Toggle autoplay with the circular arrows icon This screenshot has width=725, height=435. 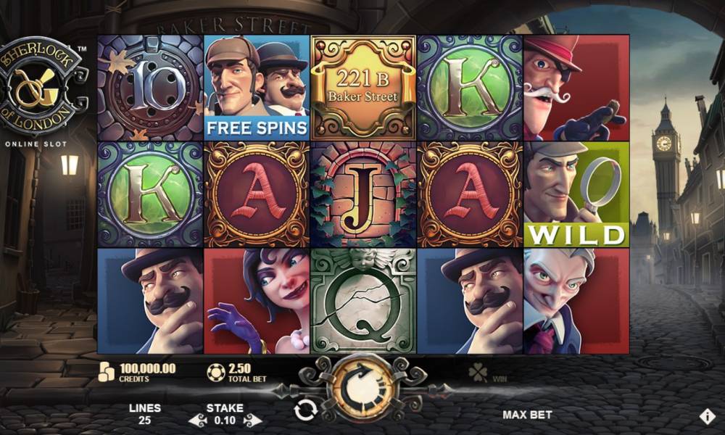click(x=306, y=410)
